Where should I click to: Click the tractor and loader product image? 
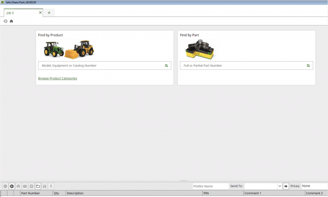69,49
